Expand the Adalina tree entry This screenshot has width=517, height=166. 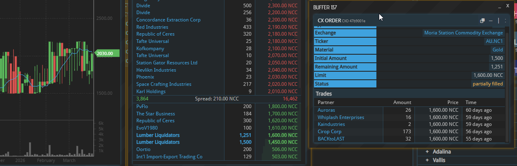click(427, 152)
